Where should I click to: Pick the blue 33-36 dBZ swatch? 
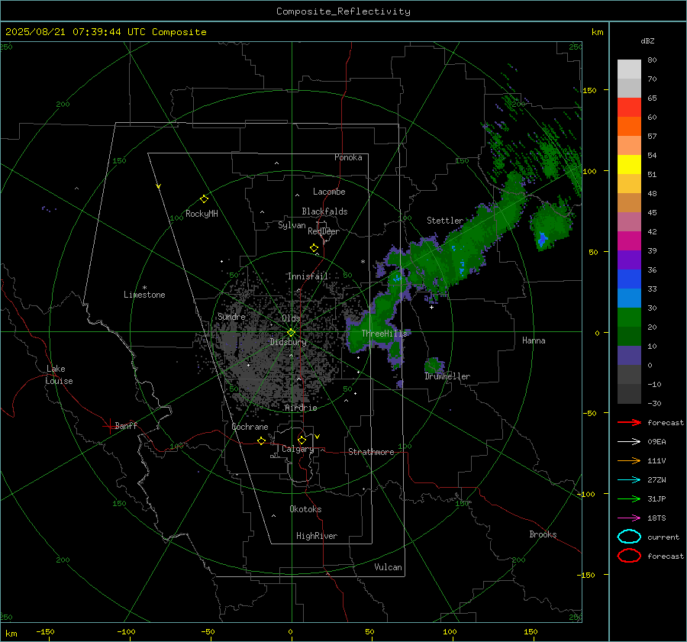pos(629,279)
